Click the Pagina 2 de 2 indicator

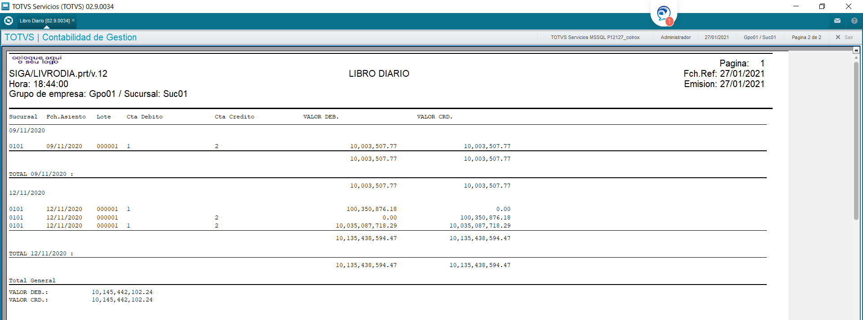pyautogui.click(x=806, y=37)
